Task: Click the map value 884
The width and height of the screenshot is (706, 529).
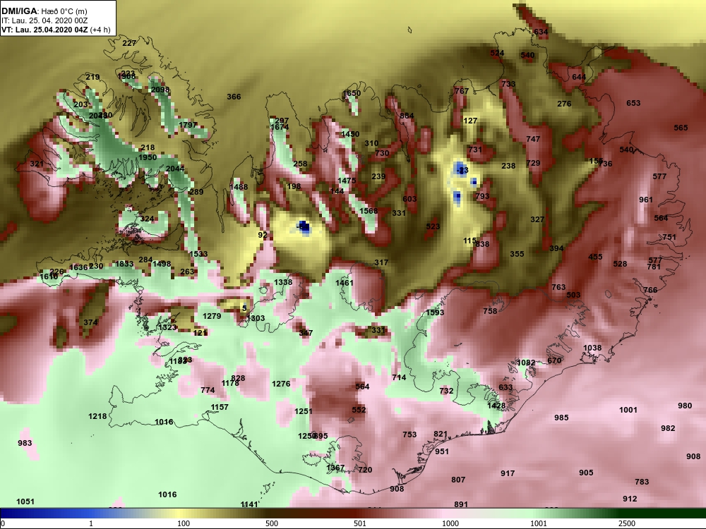Action: pyautogui.click(x=407, y=116)
